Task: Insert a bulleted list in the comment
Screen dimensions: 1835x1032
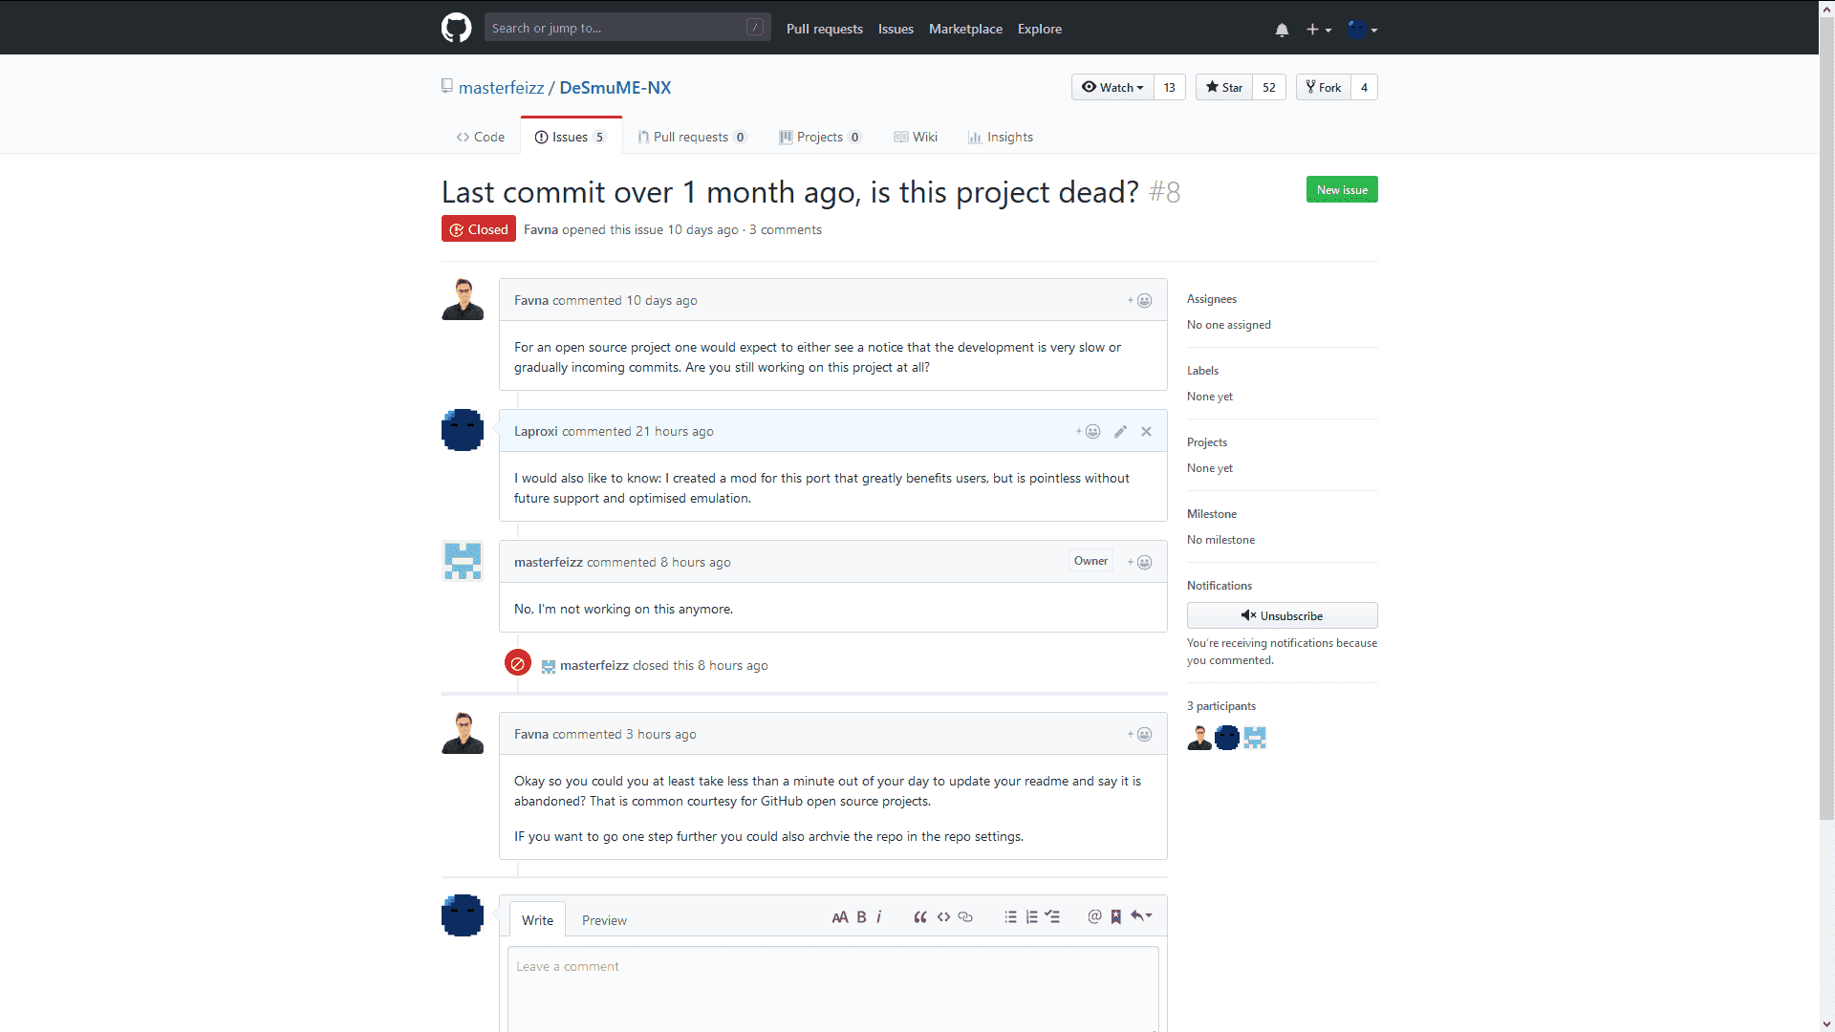Action: (x=1010, y=917)
